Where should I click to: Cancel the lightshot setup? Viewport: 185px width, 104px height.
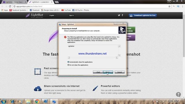[119, 72]
